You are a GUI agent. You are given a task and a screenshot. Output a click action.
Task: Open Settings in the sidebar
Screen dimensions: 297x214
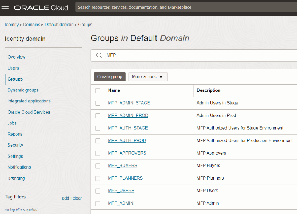pyautogui.click(x=15, y=156)
